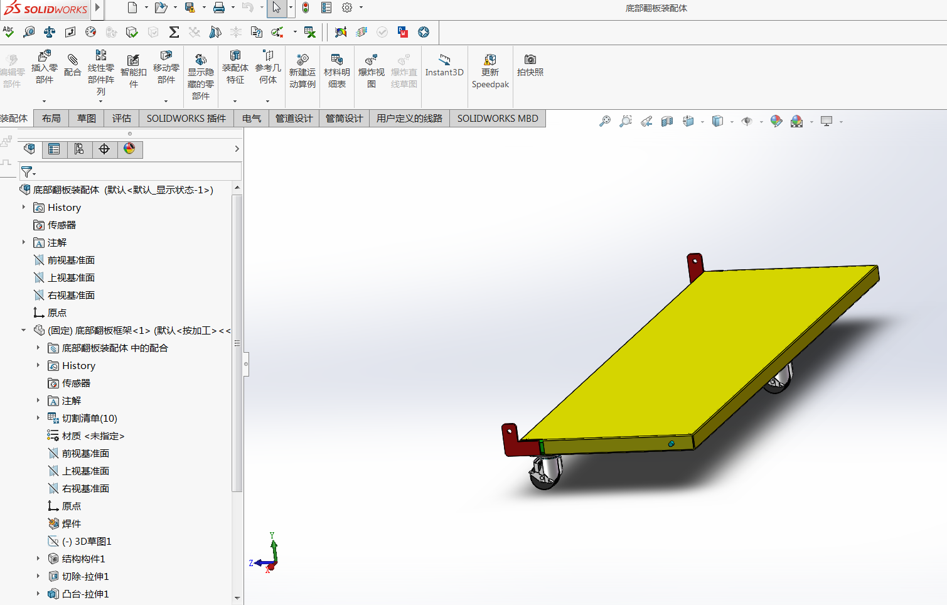Select the top-level 原点 origin
Screen dimensions: 947x605
(x=57, y=313)
